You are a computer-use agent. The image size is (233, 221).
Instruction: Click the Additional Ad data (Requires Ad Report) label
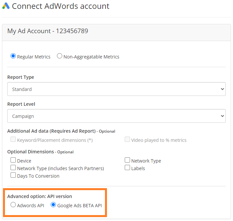tap(51, 131)
